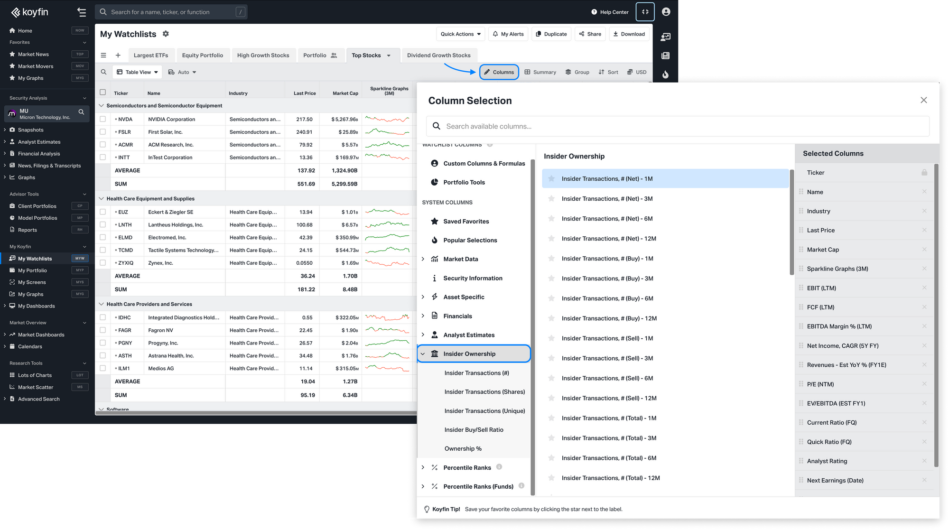Select Insider Buy/Sell Ratio subcategory
The height and width of the screenshot is (530, 949).
coord(474,430)
